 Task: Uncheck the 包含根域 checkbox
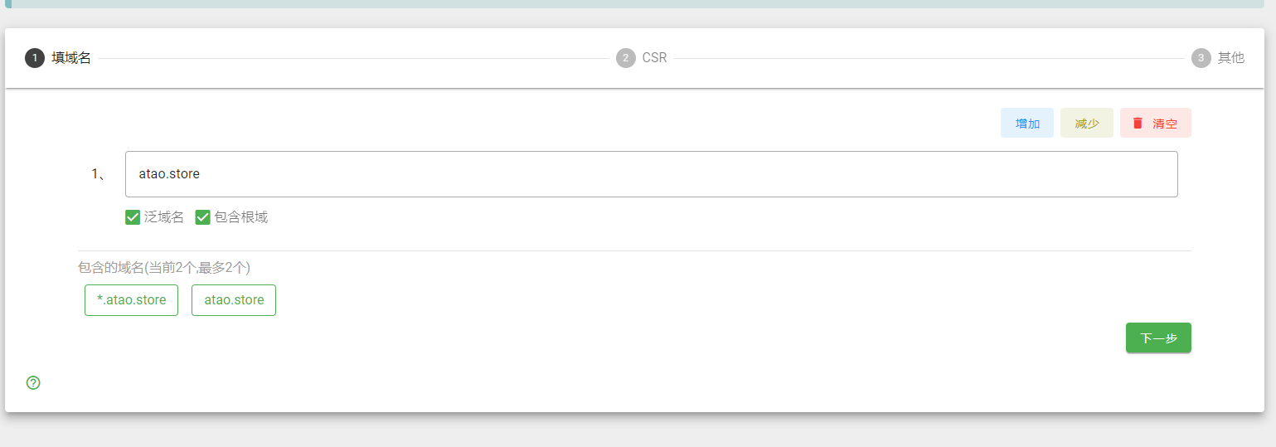(x=203, y=217)
